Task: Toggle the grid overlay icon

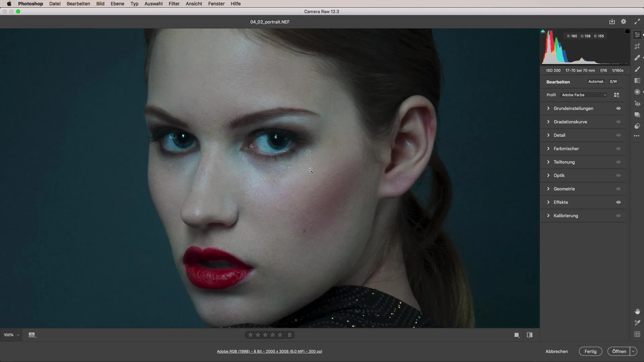Action: [x=637, y=334]
